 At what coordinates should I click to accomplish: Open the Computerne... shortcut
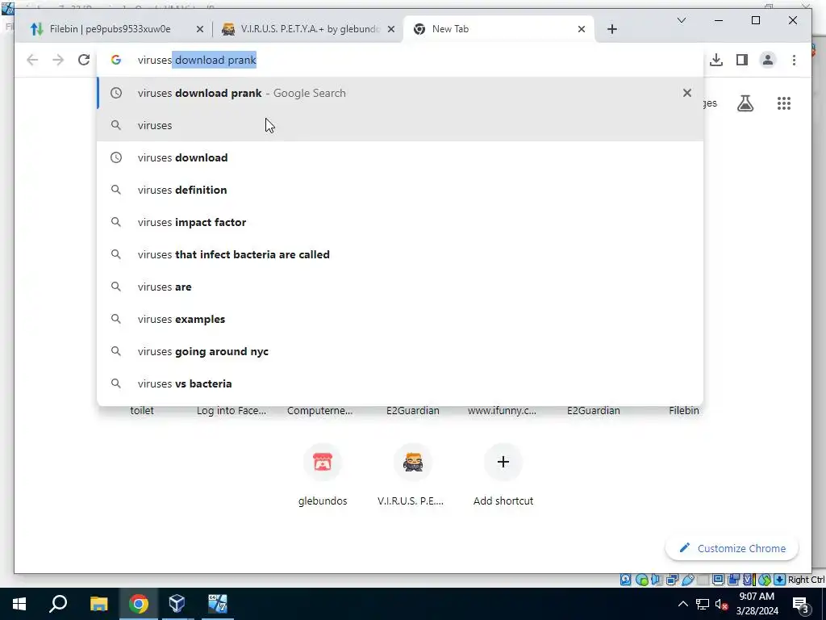coord(319,410)
